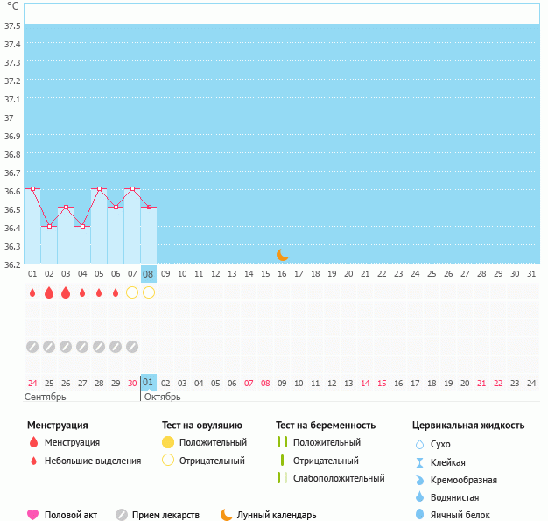
Task: Click the menstruation drop under day 01
Action: (32, 292)
